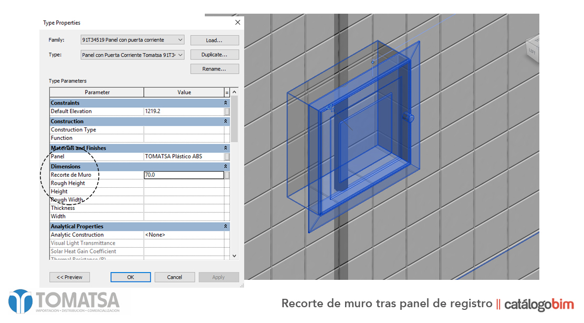The height and width of the screenshot is (323, 584).
Task: Click the scrollbar up arrow in Type Parameters
Action: point(235,92)
